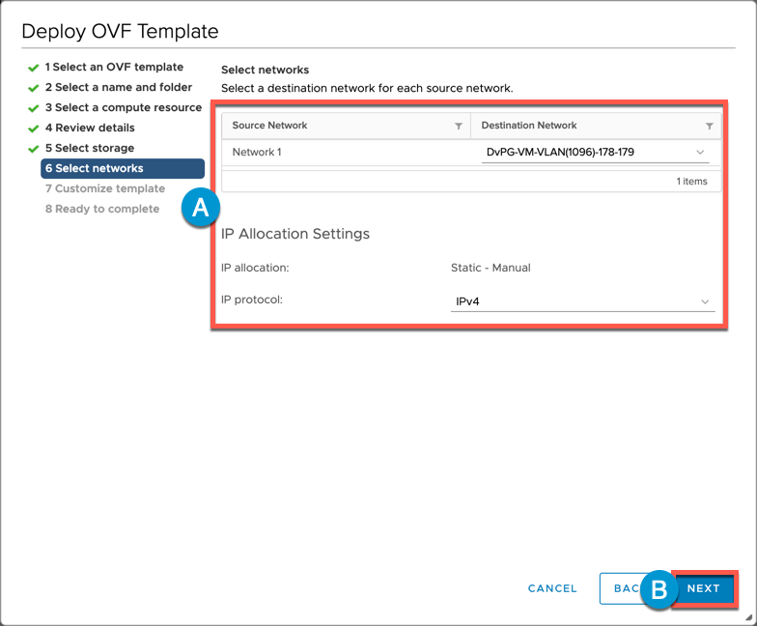Click the IP Allocation Settings heading

[295, 234]
